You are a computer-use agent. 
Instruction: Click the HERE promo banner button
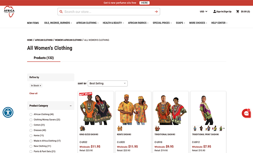point(144,3)
